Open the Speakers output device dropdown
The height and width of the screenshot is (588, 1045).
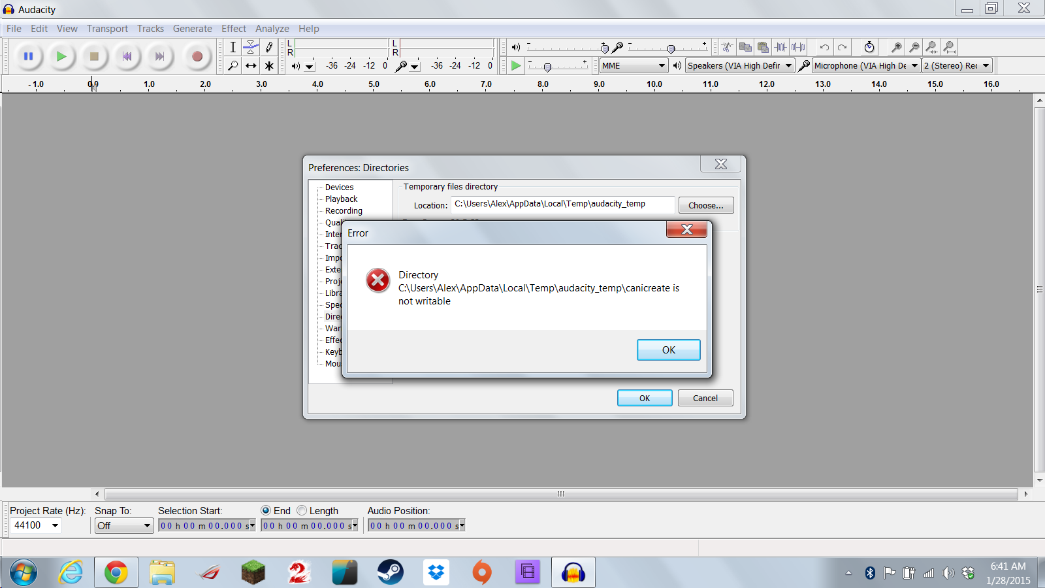pyautogui.click(x=739, y=66)
